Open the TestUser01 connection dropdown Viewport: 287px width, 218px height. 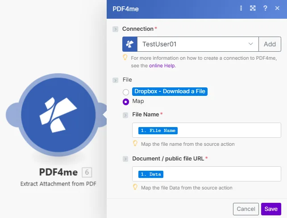[198, 44]
